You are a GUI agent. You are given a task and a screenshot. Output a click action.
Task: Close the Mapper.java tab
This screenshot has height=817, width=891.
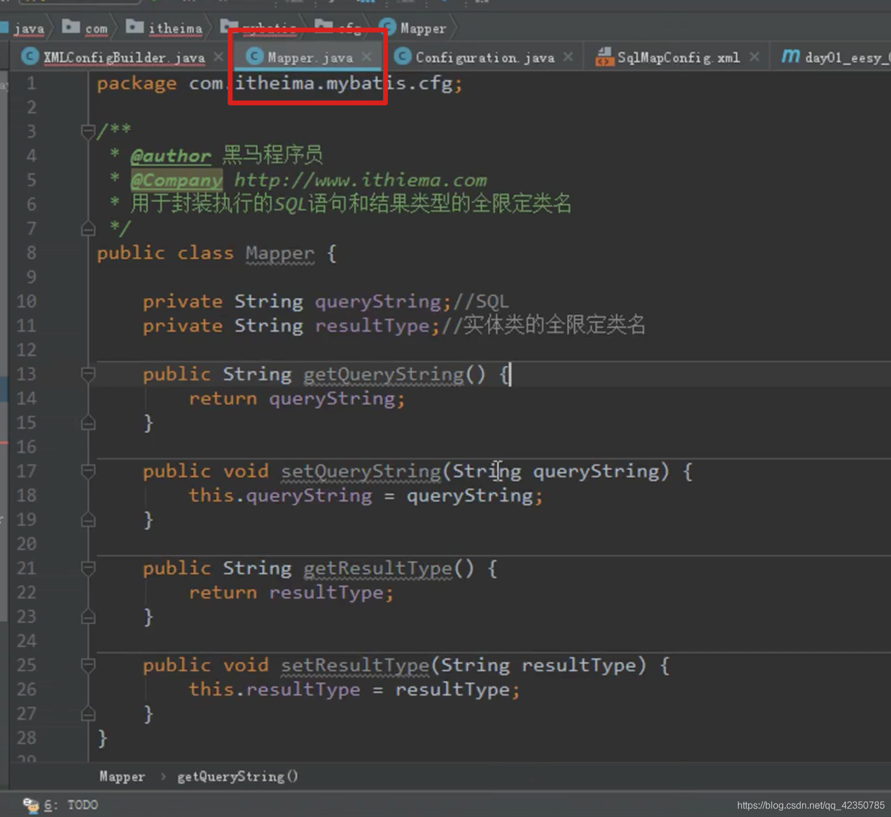(x=367, y=57)
